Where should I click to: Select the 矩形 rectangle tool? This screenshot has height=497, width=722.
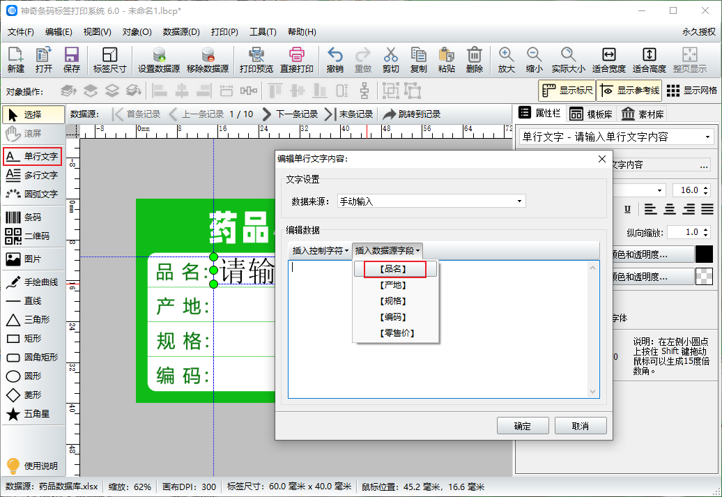point(32,339)
